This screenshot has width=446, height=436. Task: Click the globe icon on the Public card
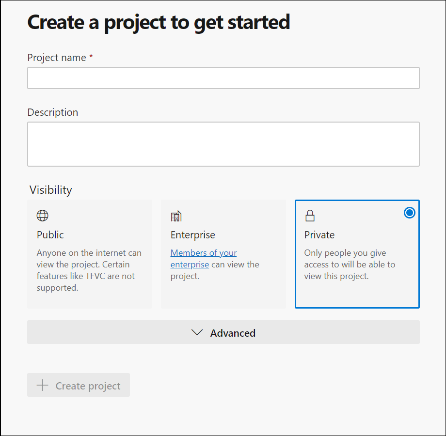tap(42, 216)
